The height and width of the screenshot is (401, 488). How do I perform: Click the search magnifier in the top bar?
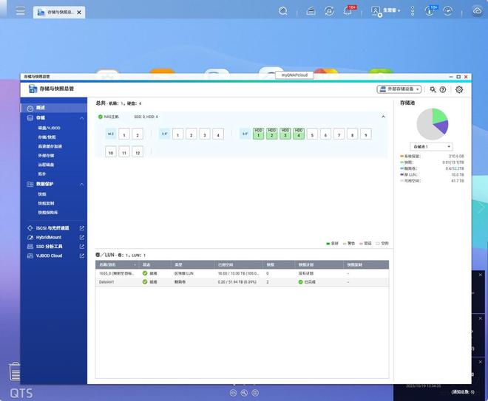tap(283, 11)
